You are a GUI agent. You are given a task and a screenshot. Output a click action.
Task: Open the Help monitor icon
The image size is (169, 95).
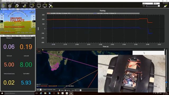(45, 6)
